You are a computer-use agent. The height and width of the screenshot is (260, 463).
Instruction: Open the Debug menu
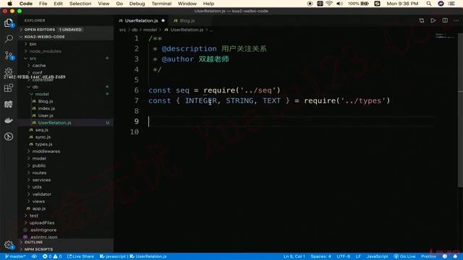coord(137,4)
